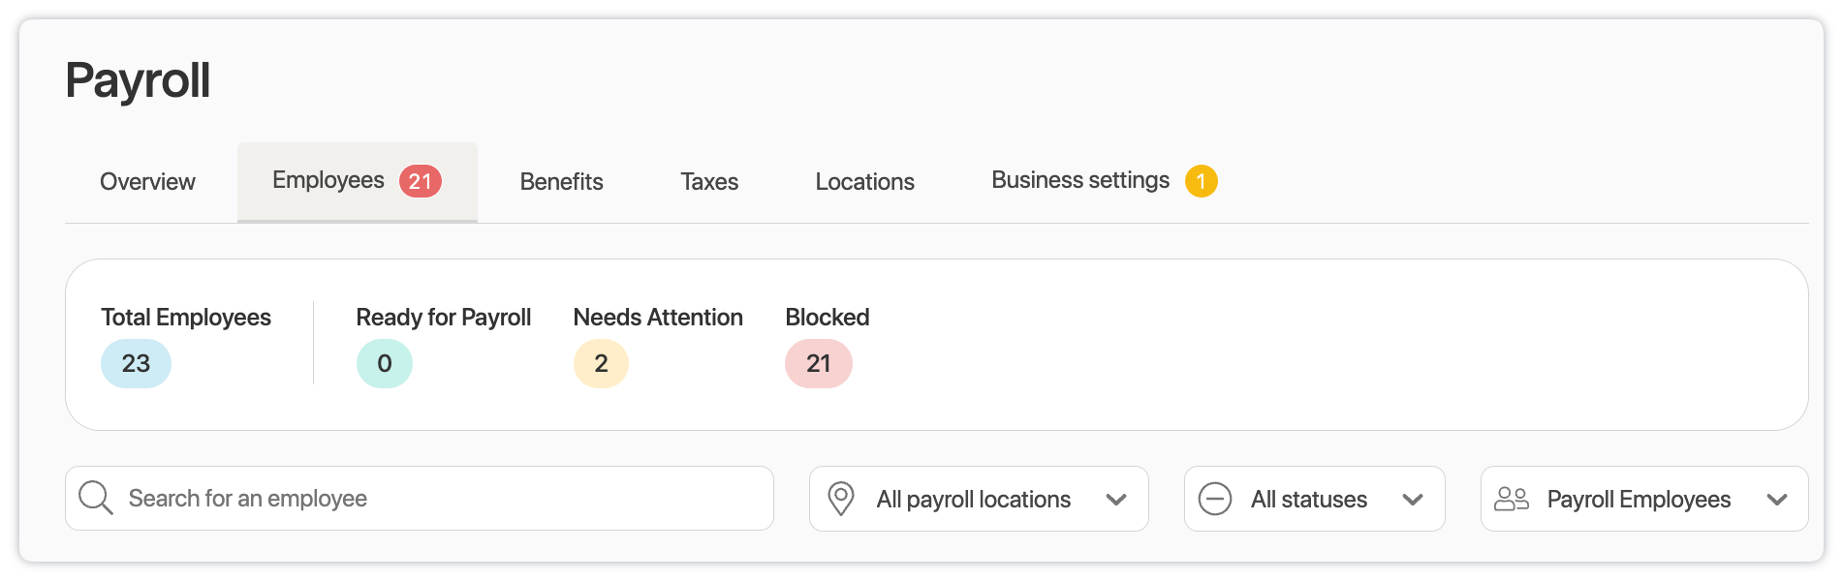1843x581 pixels.
Task: Click the yellow Business settings alert badge
Action: pyautogui.click(x=1201, y=181)
